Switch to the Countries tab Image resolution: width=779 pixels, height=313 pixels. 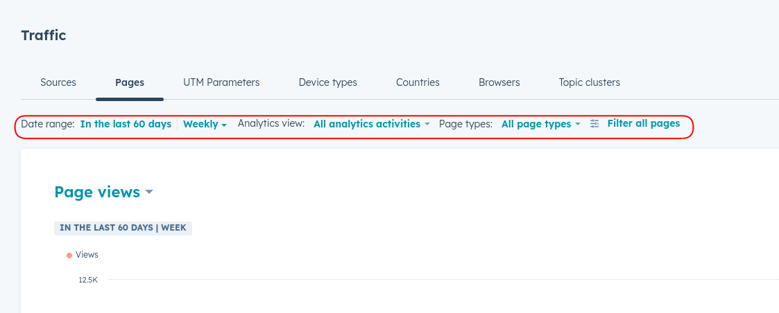coord(418,82)
